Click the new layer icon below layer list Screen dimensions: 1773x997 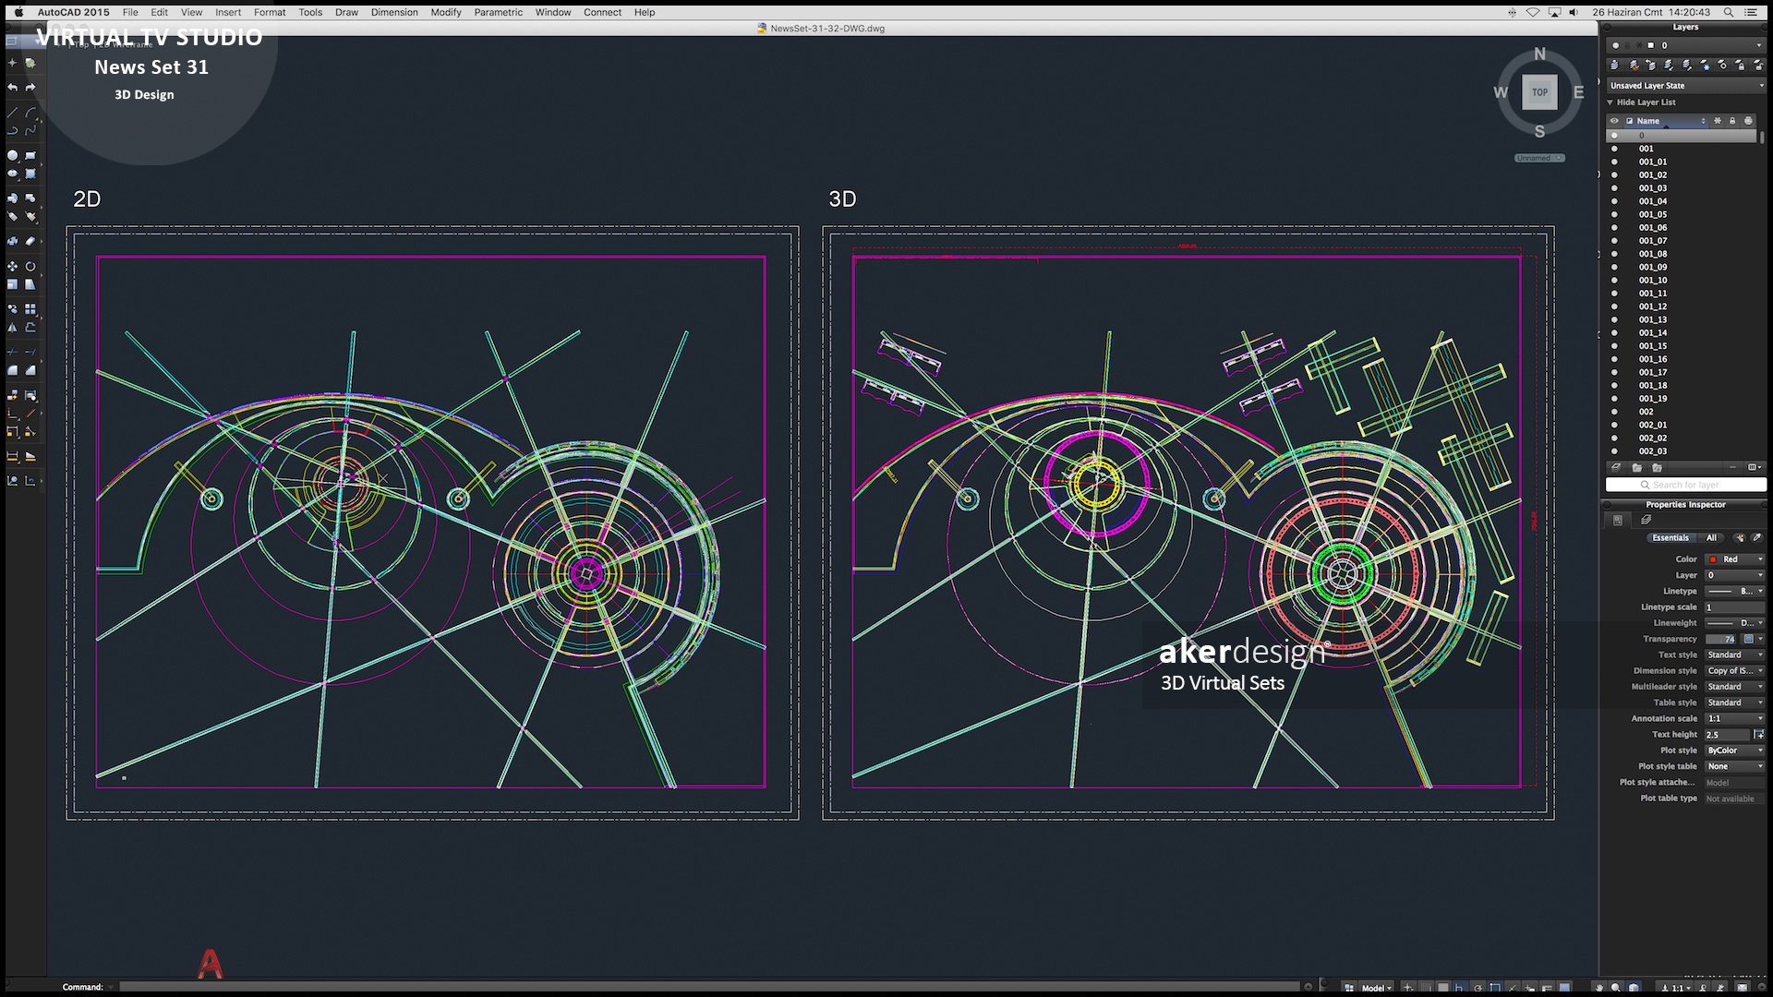point(1616,468)
